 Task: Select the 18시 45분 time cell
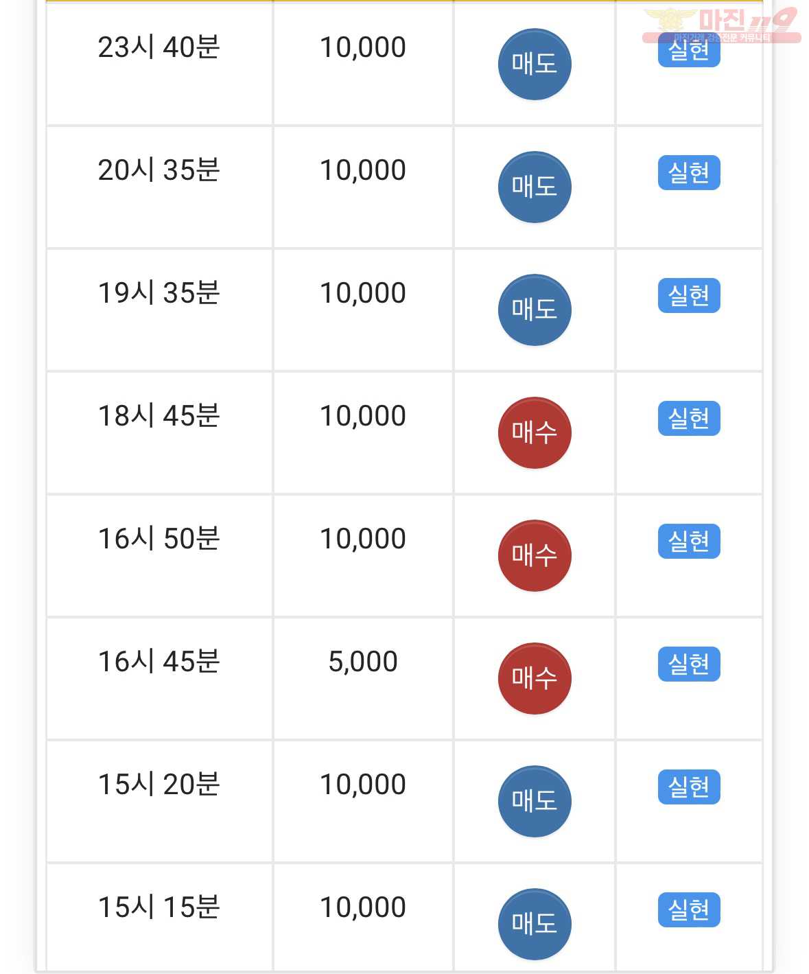click(159, 432)
